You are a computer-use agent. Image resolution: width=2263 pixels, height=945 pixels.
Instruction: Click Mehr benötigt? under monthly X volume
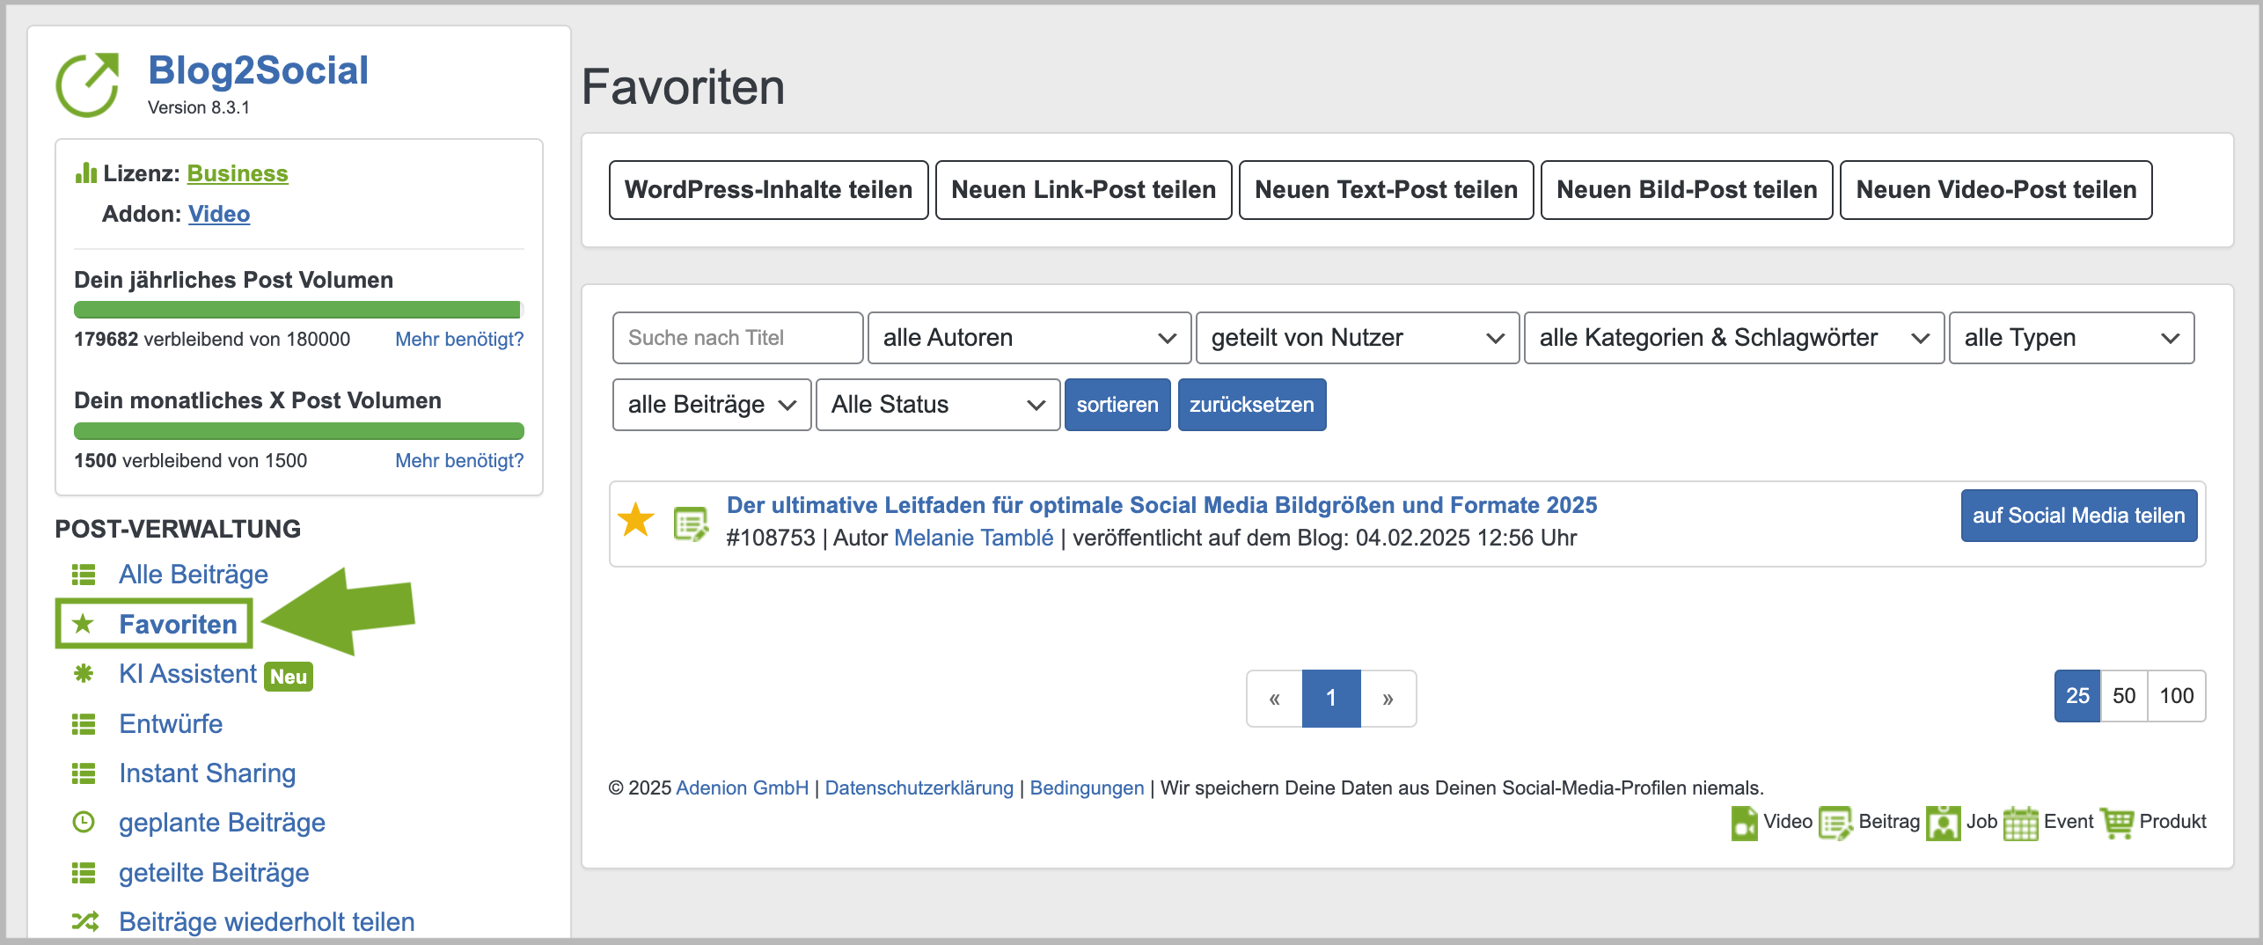tap(459, 460)
